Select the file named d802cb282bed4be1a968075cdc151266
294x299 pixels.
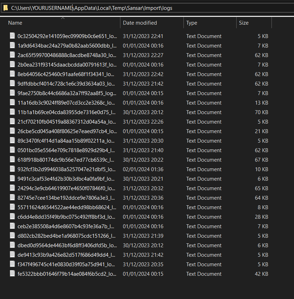click(67, 236)
